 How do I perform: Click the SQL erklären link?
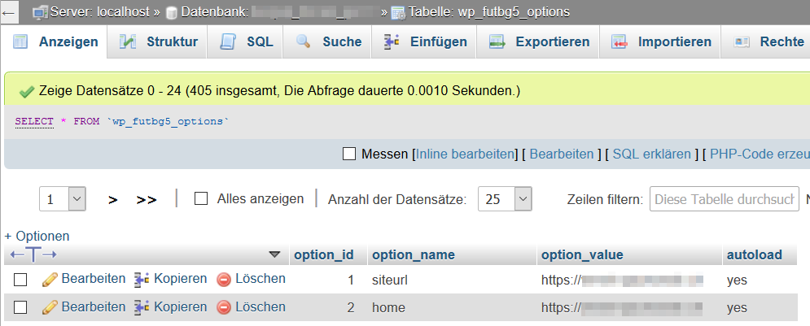[651, 154]
